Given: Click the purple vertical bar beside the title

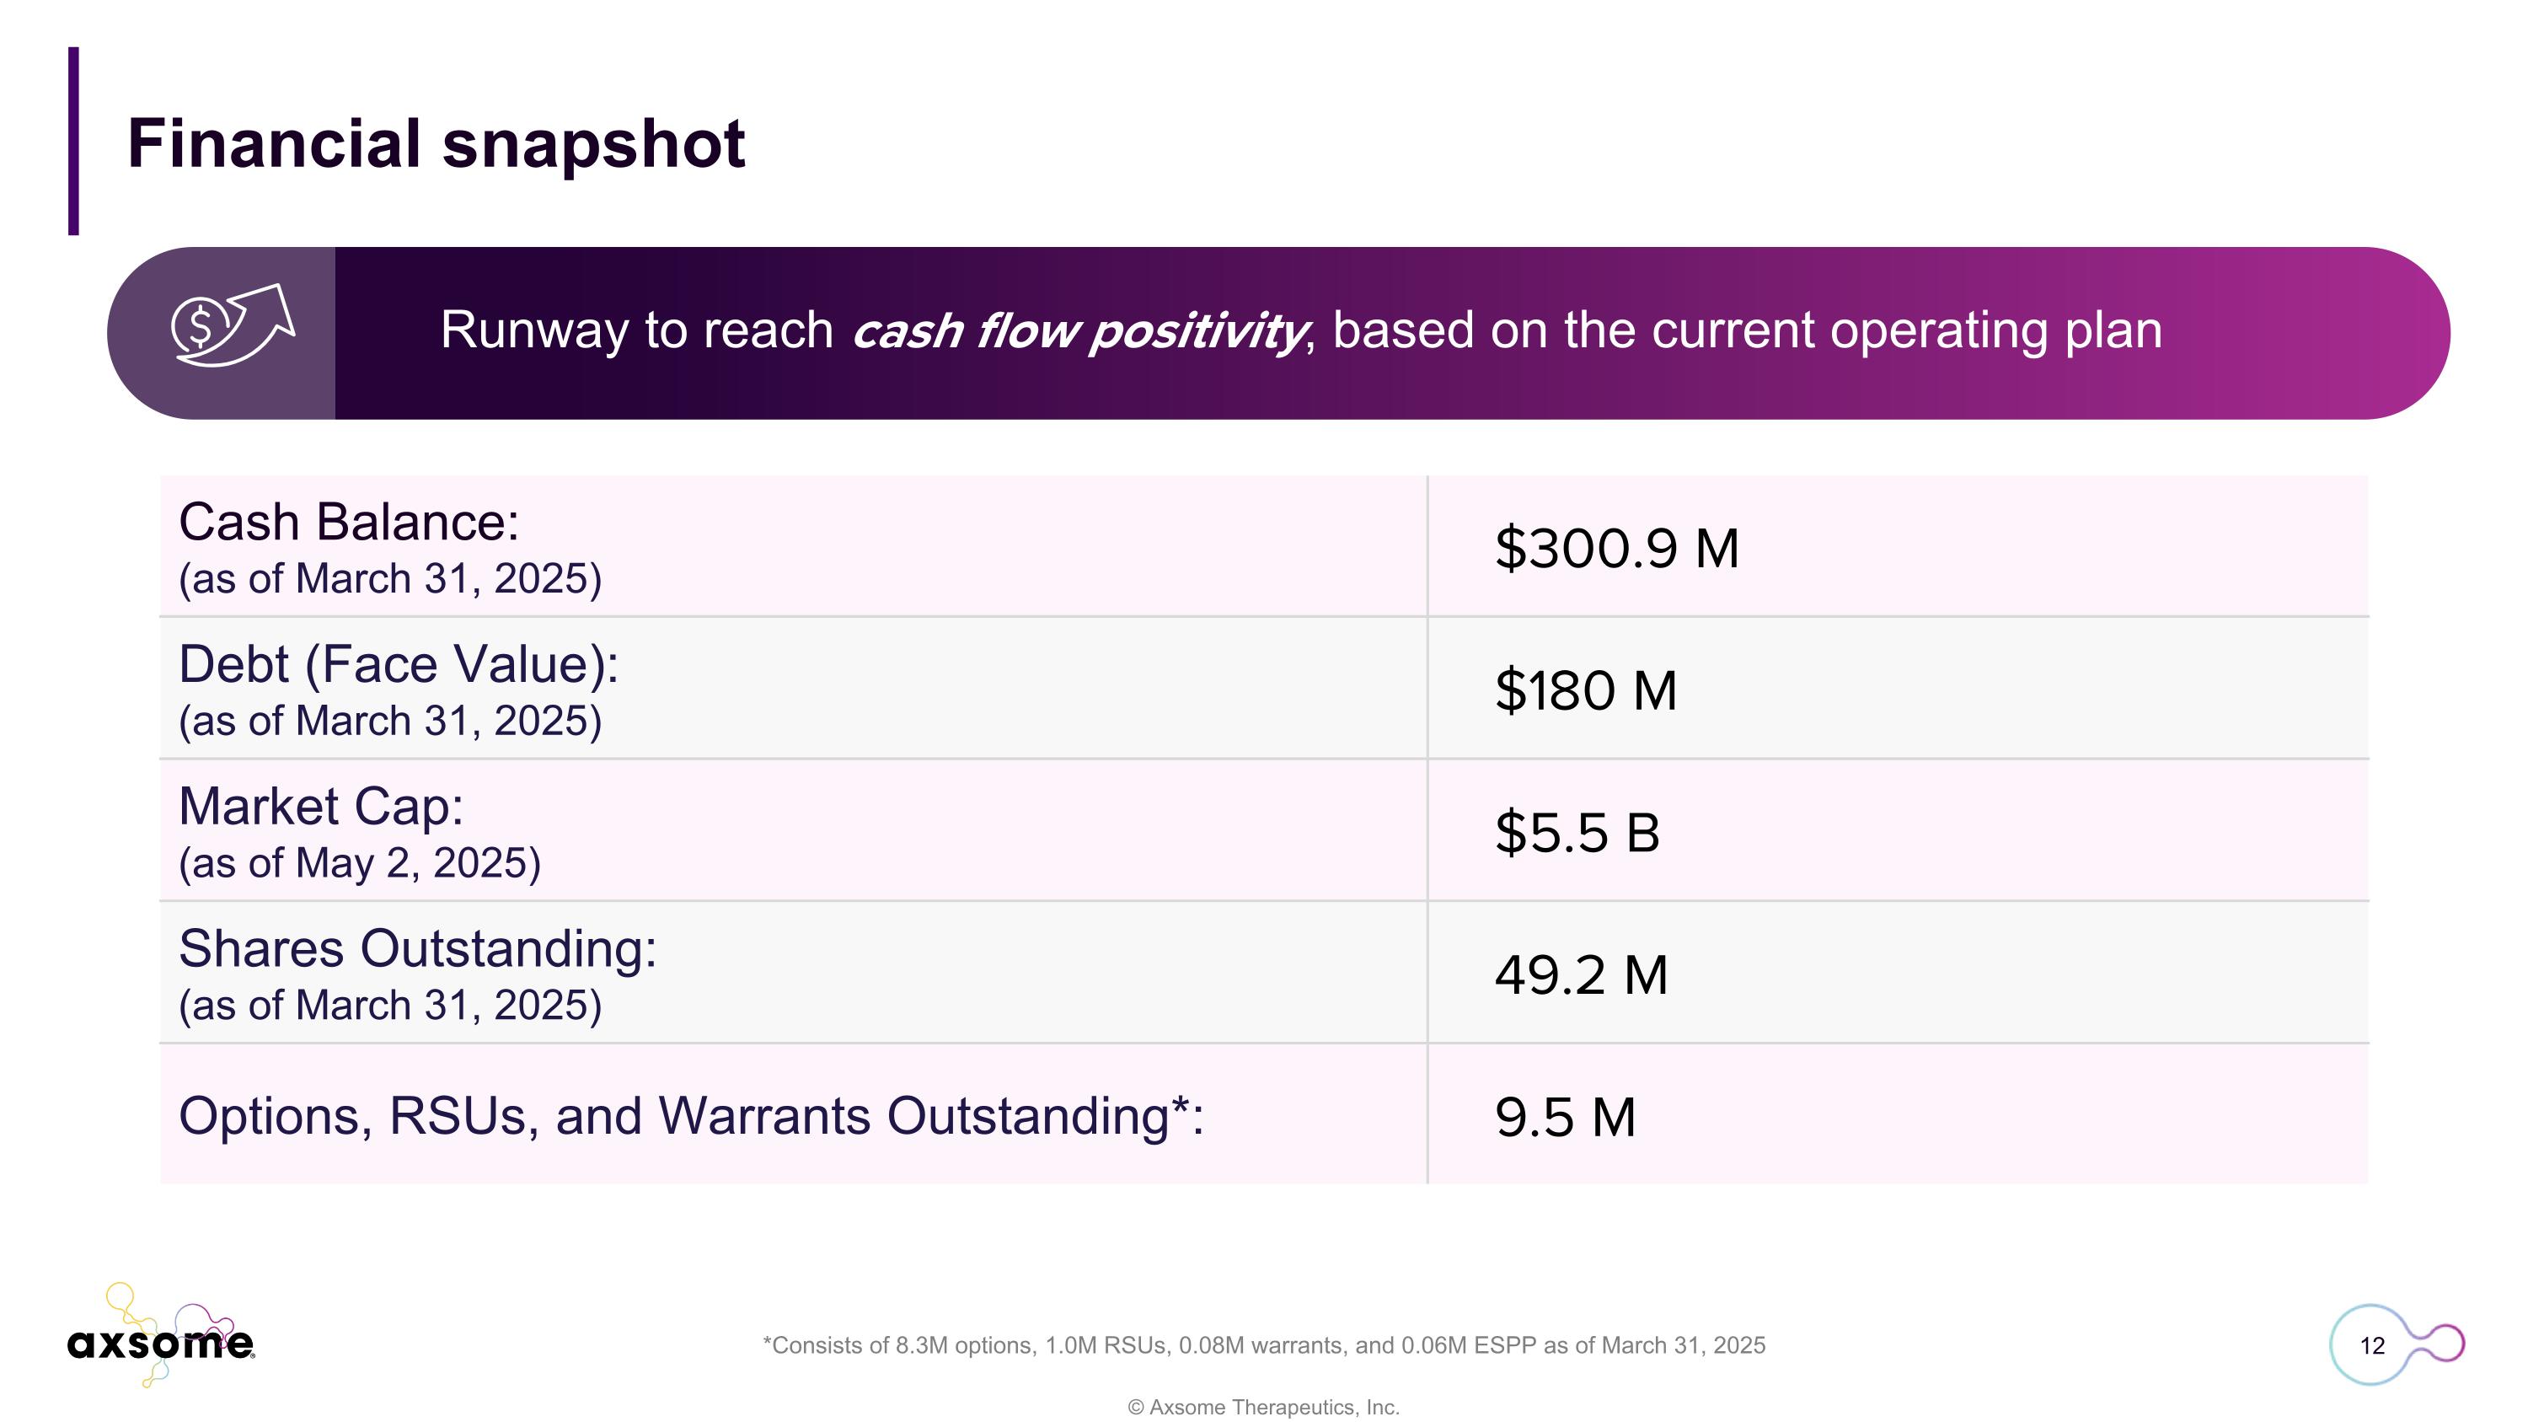Looking at the screenshot, I should point(73,140).
